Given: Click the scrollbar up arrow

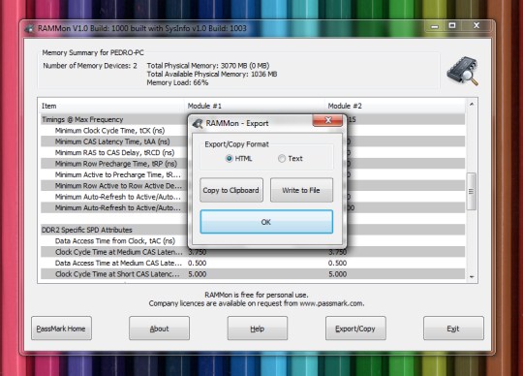Looking at the screenshot, I should tap(472, 104).
